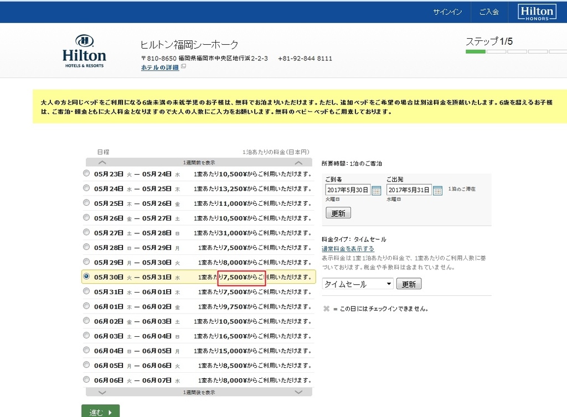Viewport: 567px width, 417px height.
Task: Click the 更新 button next to タイムセール dropdown
Action: (x=409, y=284)
